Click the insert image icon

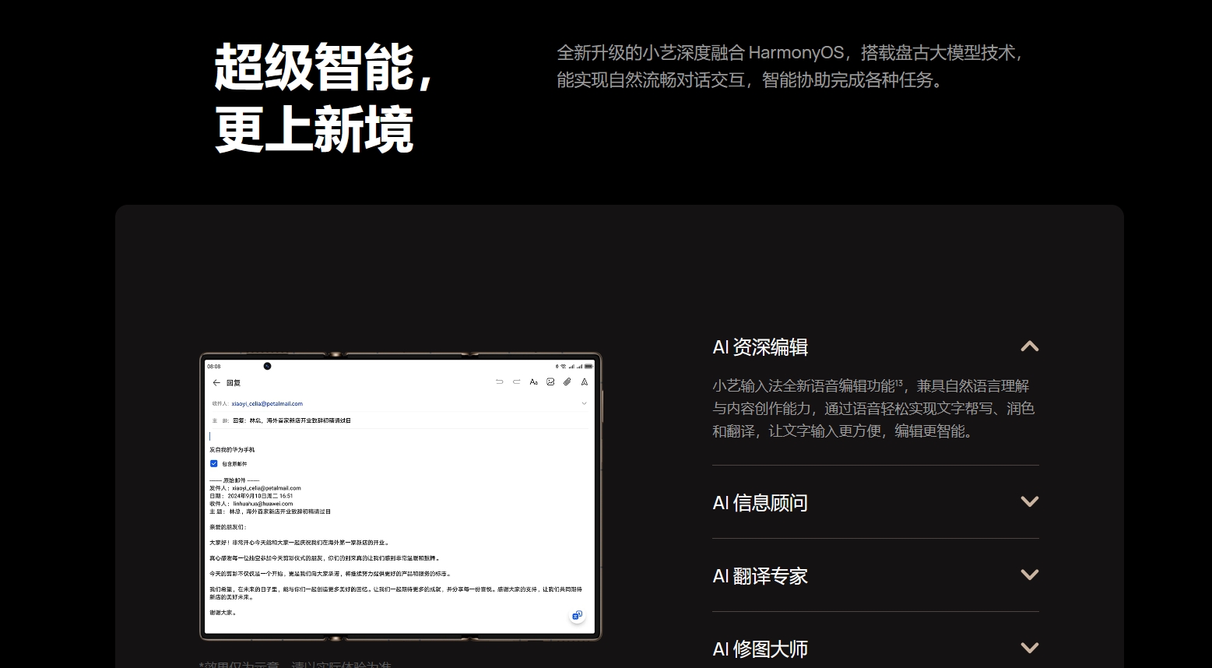point(551,381)
